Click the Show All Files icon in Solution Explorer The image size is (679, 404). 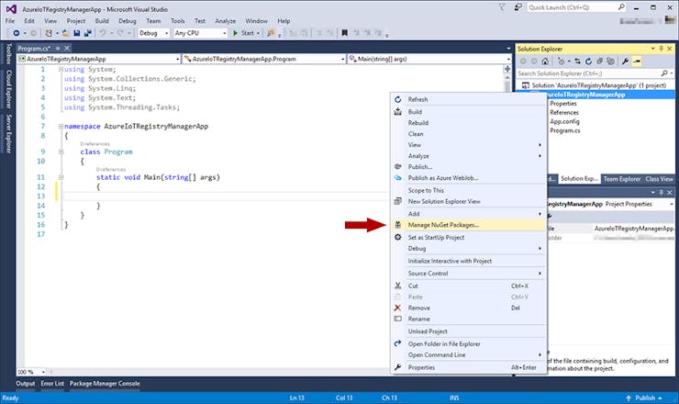click(x=610, y=62)
